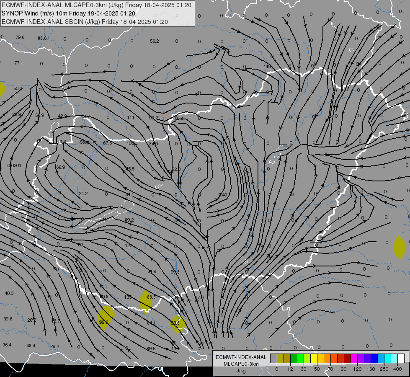Click legend scale value 30
This screenshot has width=410, height=377.
304,369
